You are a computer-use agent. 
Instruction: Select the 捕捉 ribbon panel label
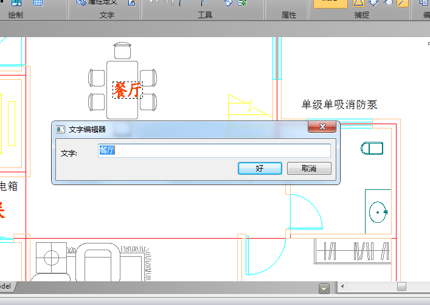pos(362,15)
